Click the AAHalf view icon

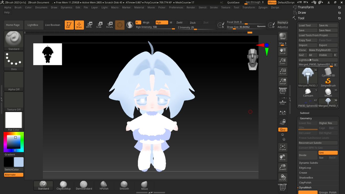tap(283, 81)
